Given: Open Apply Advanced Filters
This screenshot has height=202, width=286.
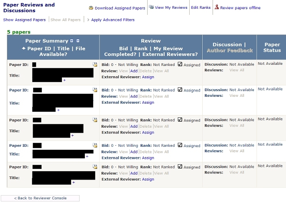Looking at the screenshot, I should [x=113, y=20].
